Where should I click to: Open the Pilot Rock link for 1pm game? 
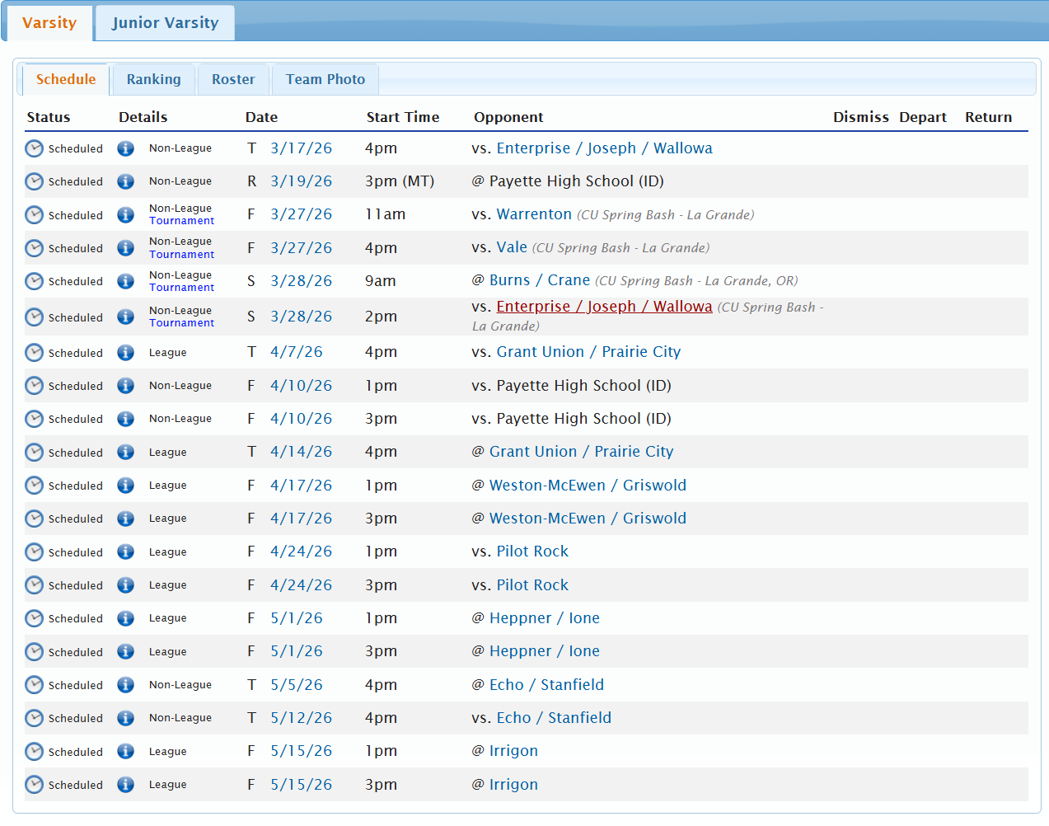pyautogui.click(x=532, y=551)
